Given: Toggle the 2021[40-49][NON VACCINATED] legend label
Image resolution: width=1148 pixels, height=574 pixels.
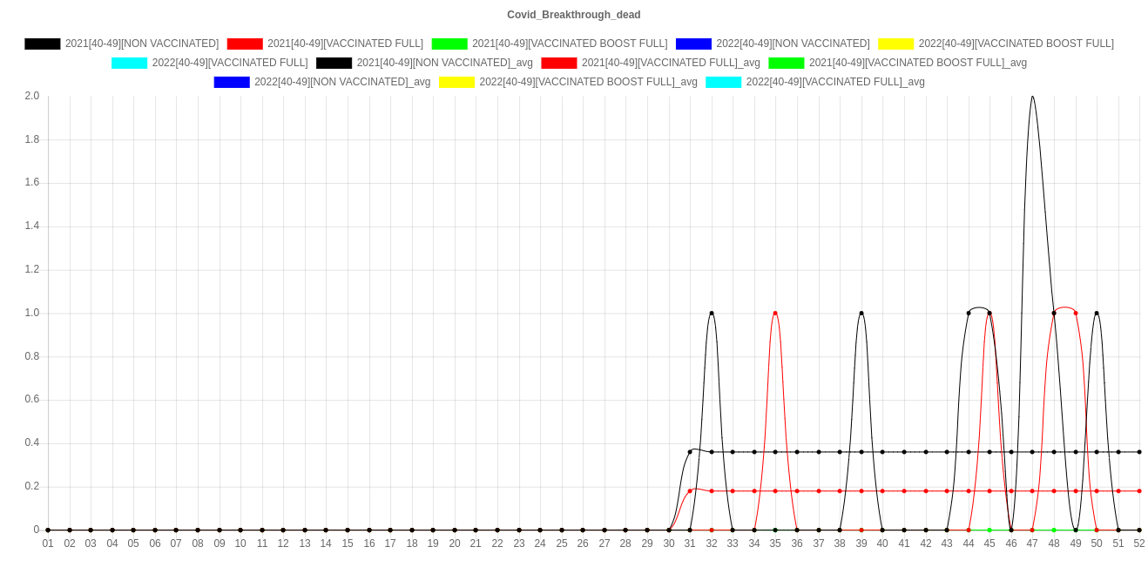Looking at the screenshot, I should point(142,44).
